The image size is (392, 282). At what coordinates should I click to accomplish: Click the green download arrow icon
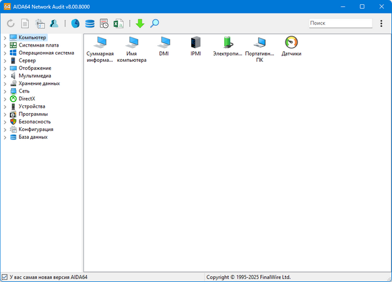click(140, 23)
